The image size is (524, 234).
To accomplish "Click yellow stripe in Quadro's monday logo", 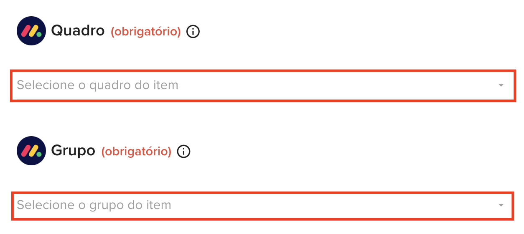I will click(33, 31).
